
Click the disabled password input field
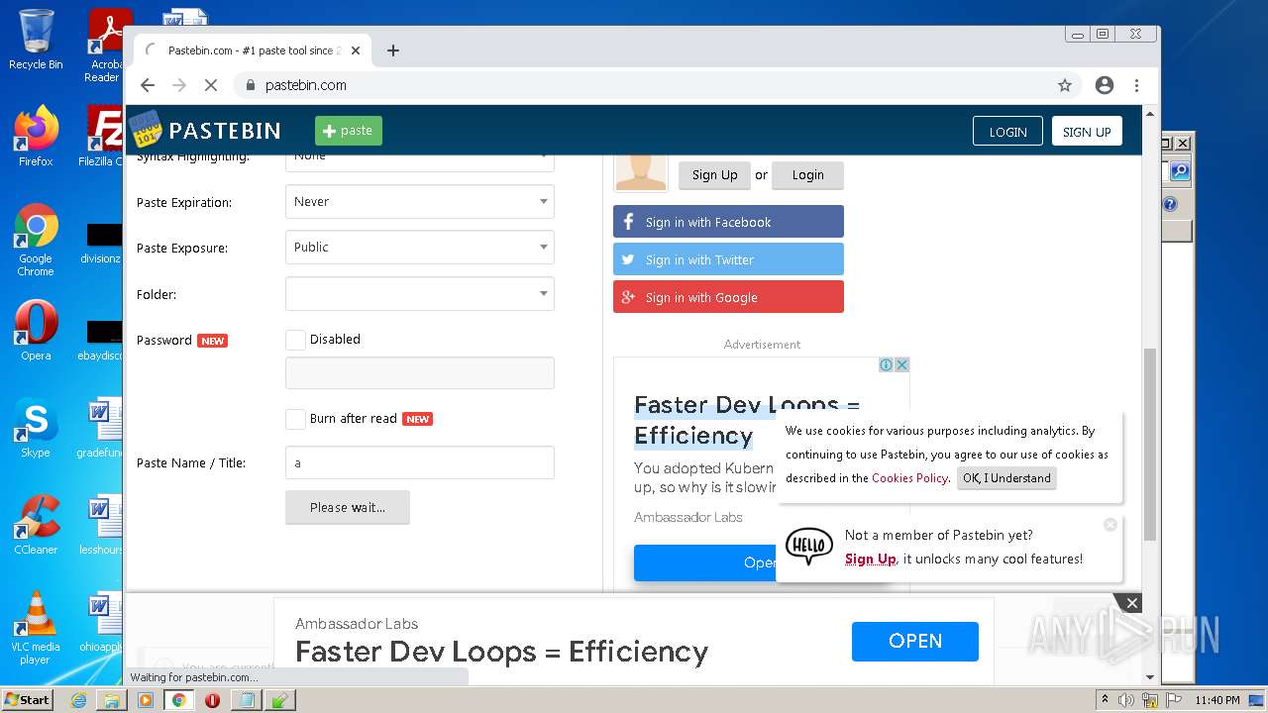(x=420, y=372)
